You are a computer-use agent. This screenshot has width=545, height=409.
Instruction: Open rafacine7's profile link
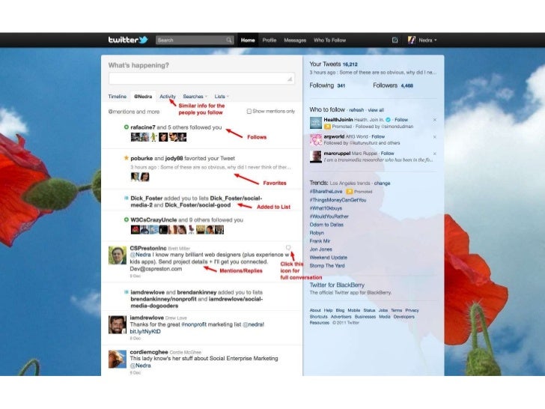[143, 127]
